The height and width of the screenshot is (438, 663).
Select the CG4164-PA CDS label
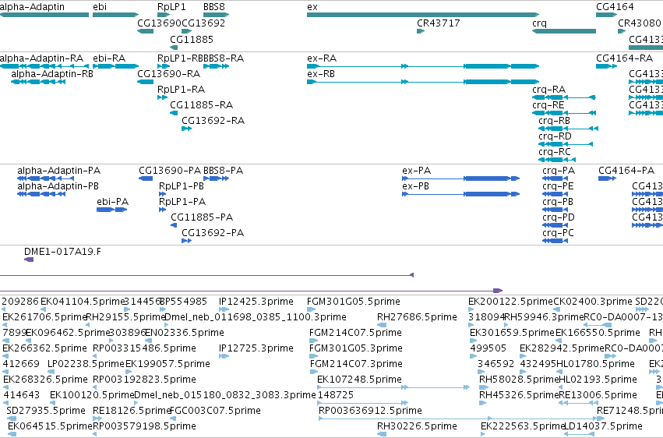pyautogui.click(x=626, y=171)
